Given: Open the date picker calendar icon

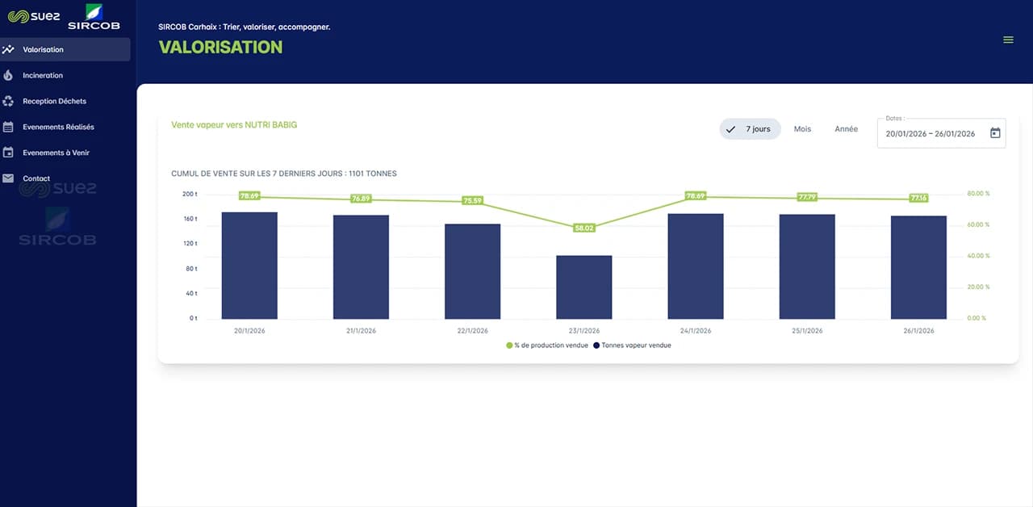Looking at the screenshot, I should [x=995, y=133].
